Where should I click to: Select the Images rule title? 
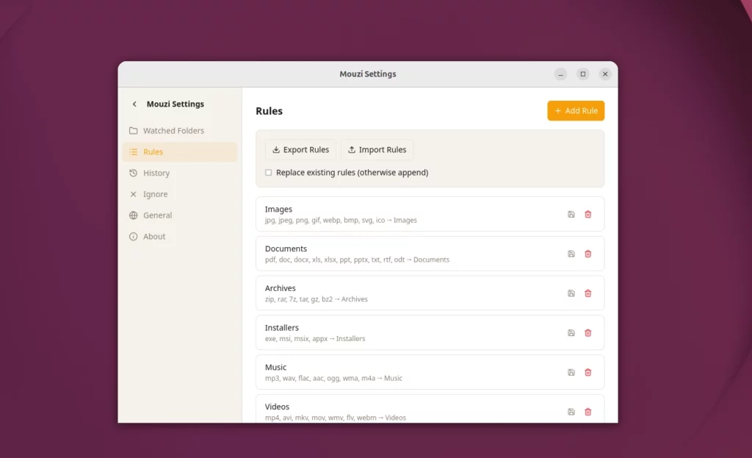[278, 210]
